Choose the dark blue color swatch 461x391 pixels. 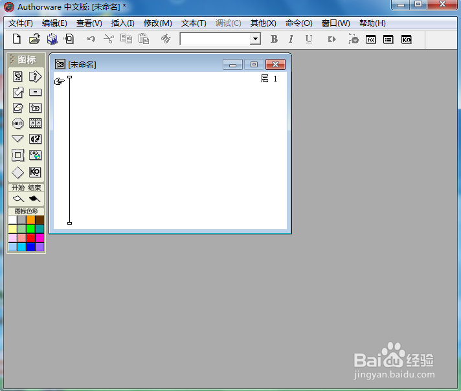click(31, 247)
